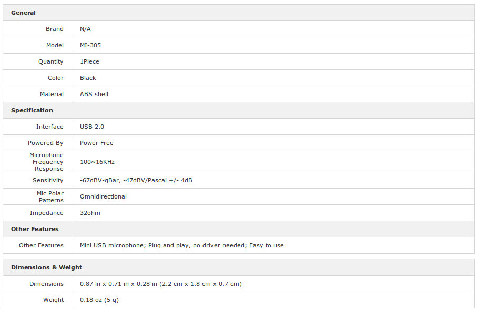Click the Other Features section header
Viewport: 478px width, 312px height.
pyautogui.click(x=35, y=229)
